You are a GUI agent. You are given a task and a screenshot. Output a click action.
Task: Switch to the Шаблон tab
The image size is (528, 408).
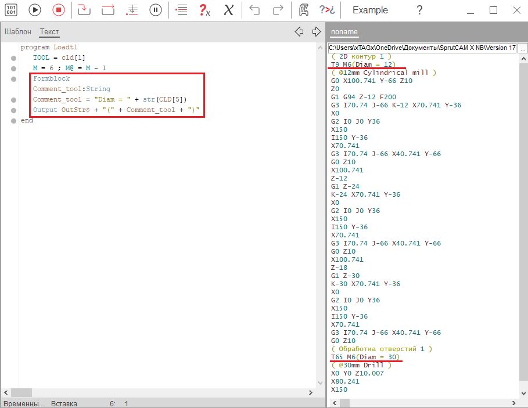[18, 32]
